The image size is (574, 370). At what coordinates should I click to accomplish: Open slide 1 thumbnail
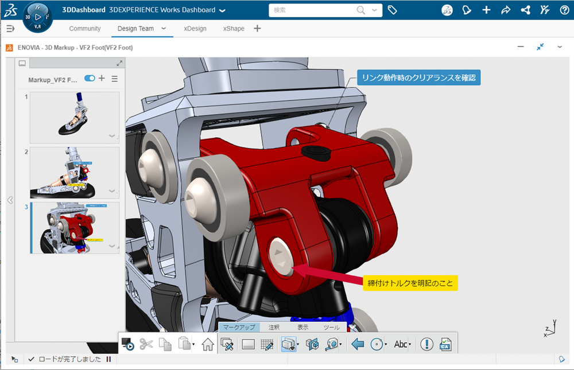[75, 118]
